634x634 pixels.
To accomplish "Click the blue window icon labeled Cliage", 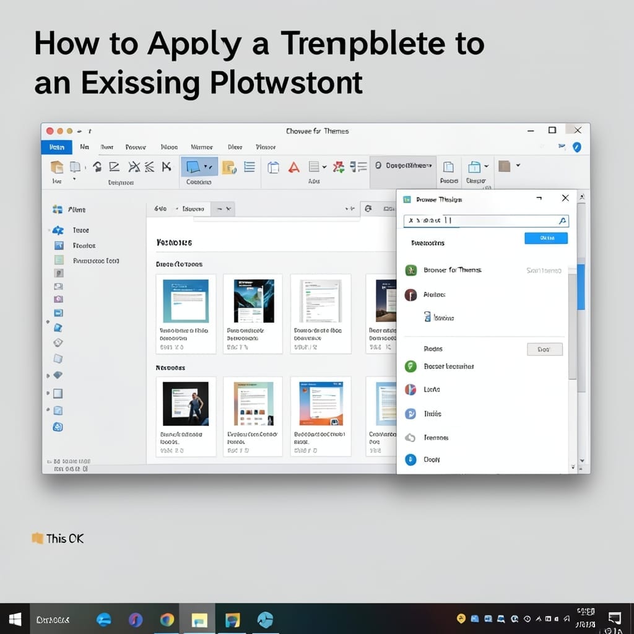I will click(x=474, y=167).
